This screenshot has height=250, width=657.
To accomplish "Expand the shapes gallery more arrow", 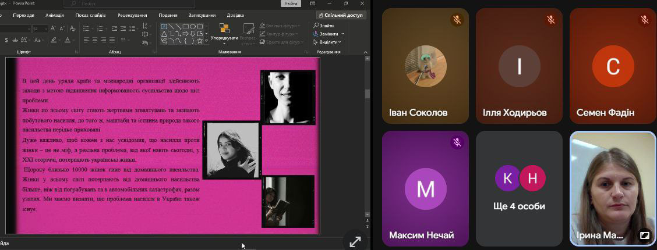I will coord(206,41).
